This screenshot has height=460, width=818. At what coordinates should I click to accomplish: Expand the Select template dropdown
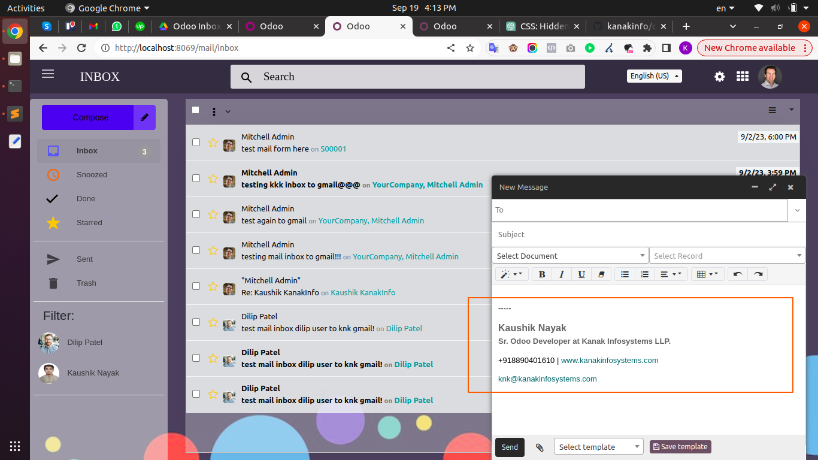pyautogui.click(x=598, y=447)
